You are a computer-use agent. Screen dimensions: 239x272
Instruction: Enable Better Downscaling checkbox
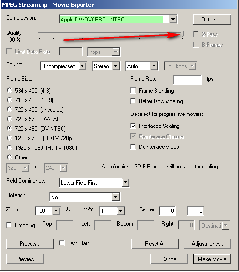click(133, 101)
